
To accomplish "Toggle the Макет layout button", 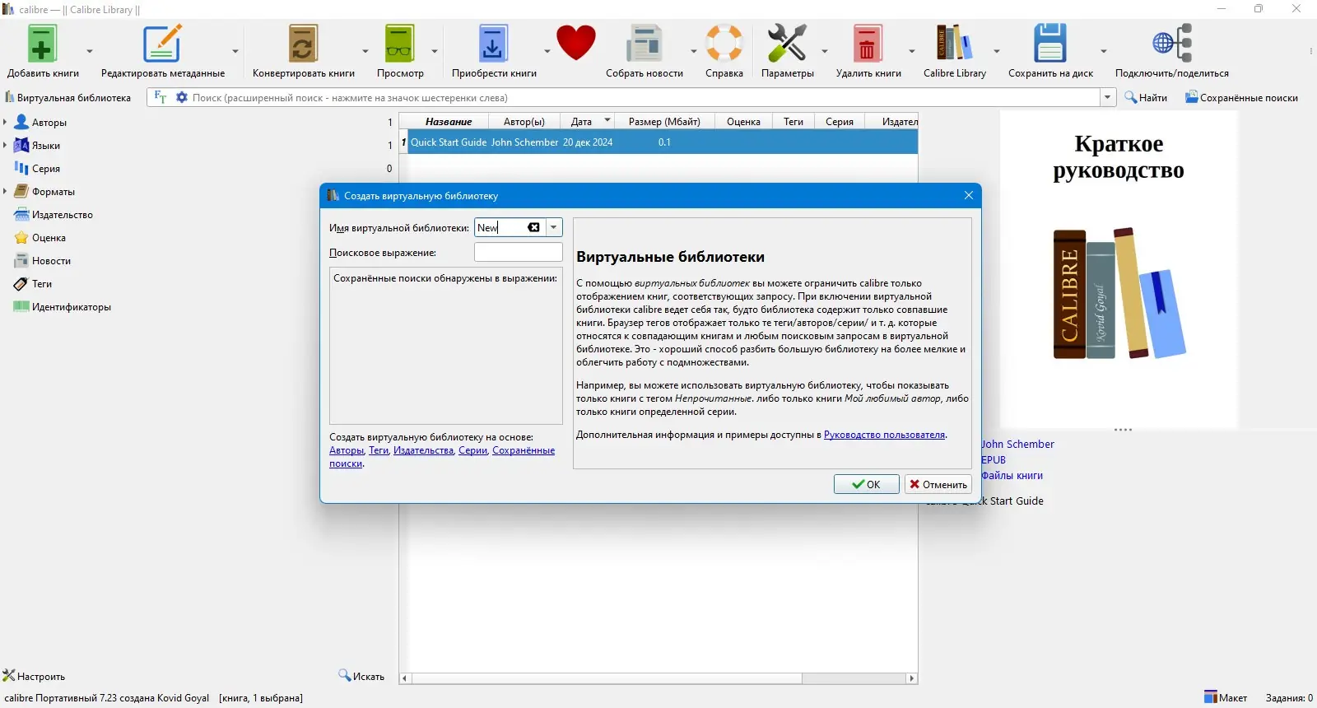I will [1225, 697].
